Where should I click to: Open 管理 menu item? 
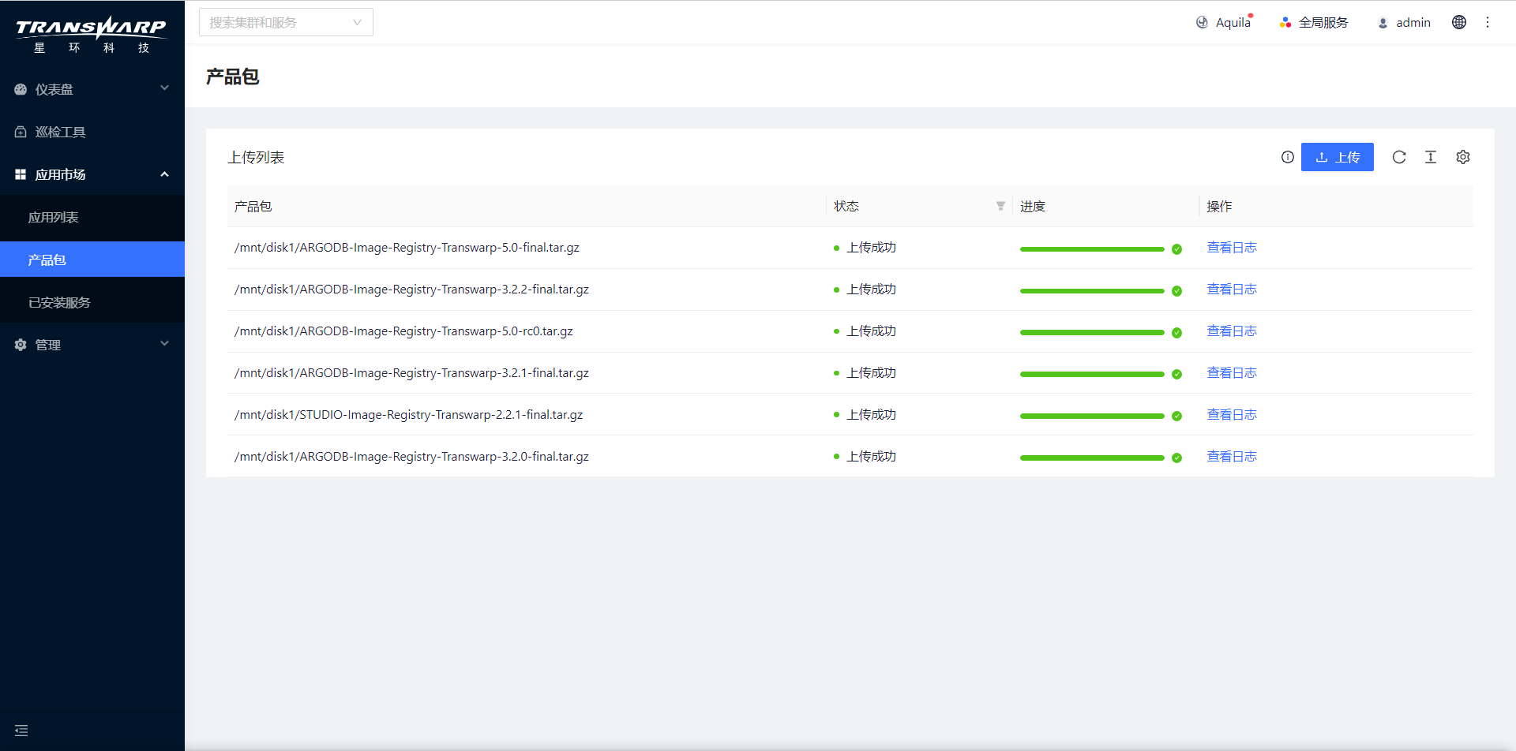pyautogui.click(x=92, y=345)
